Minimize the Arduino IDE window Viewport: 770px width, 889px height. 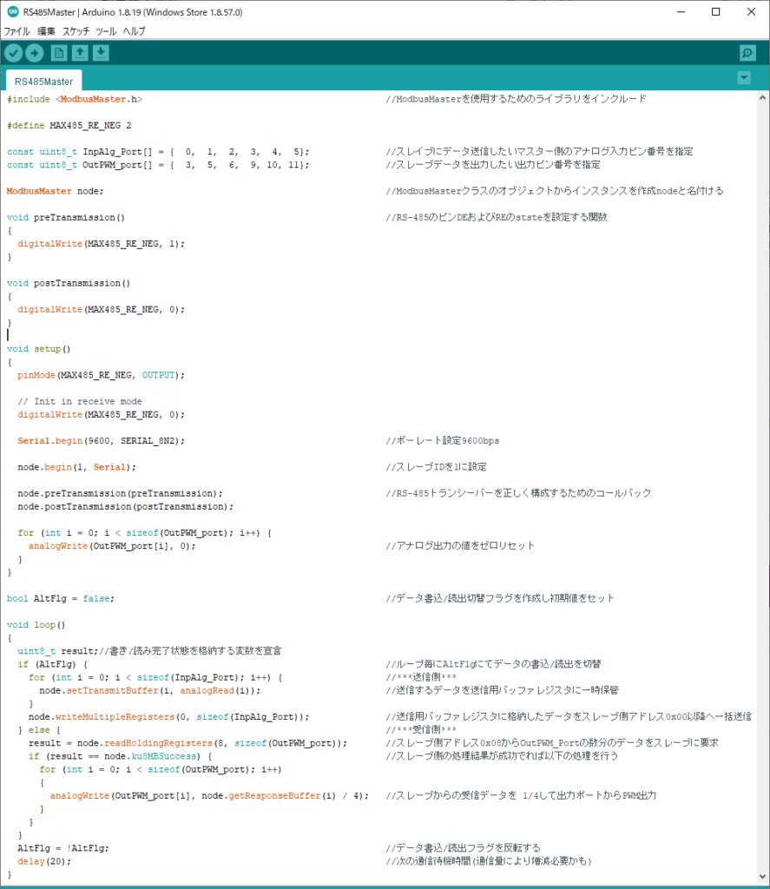tap(675, 12)
